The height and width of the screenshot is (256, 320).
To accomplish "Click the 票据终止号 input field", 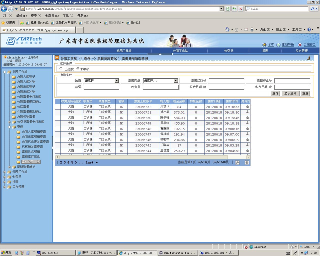I will 292,80.
